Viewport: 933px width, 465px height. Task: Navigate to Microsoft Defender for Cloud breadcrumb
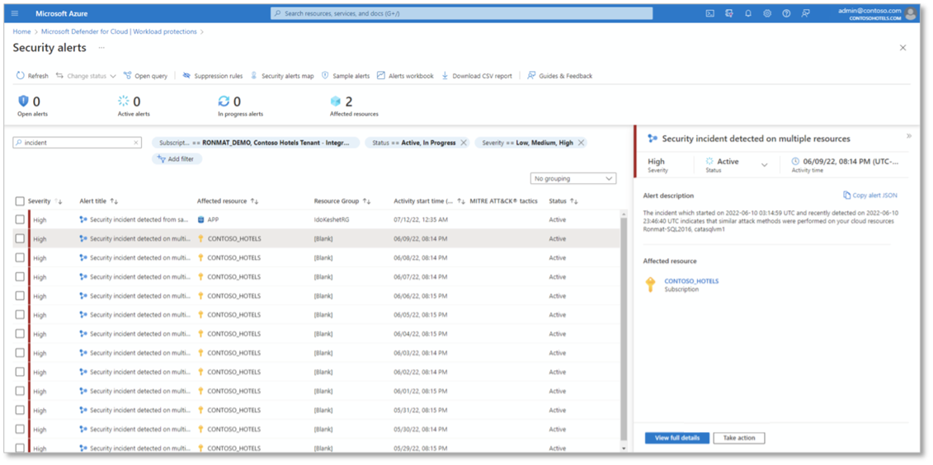(119, 32)
